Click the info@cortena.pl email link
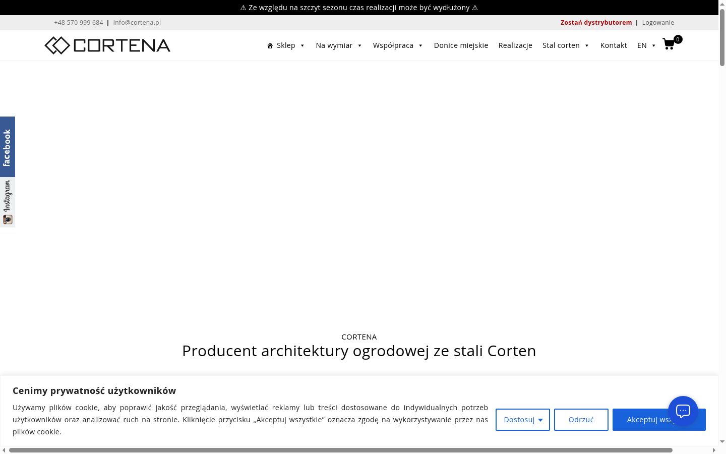Image resolution: width=726 pixels, height=454 pixels. pos(137,23)
